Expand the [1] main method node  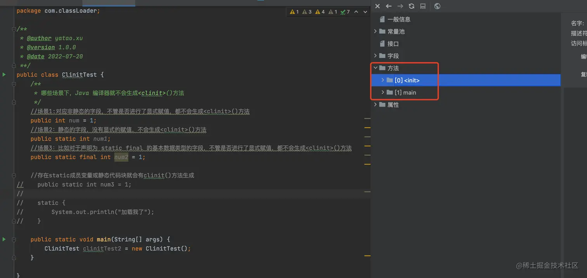pyautogui.click(x=383, y=93)
